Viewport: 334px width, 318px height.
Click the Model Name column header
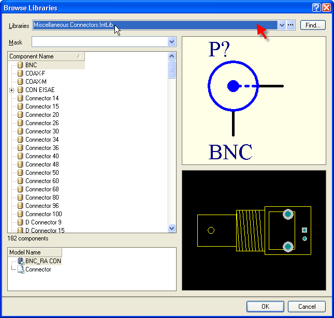35,252
